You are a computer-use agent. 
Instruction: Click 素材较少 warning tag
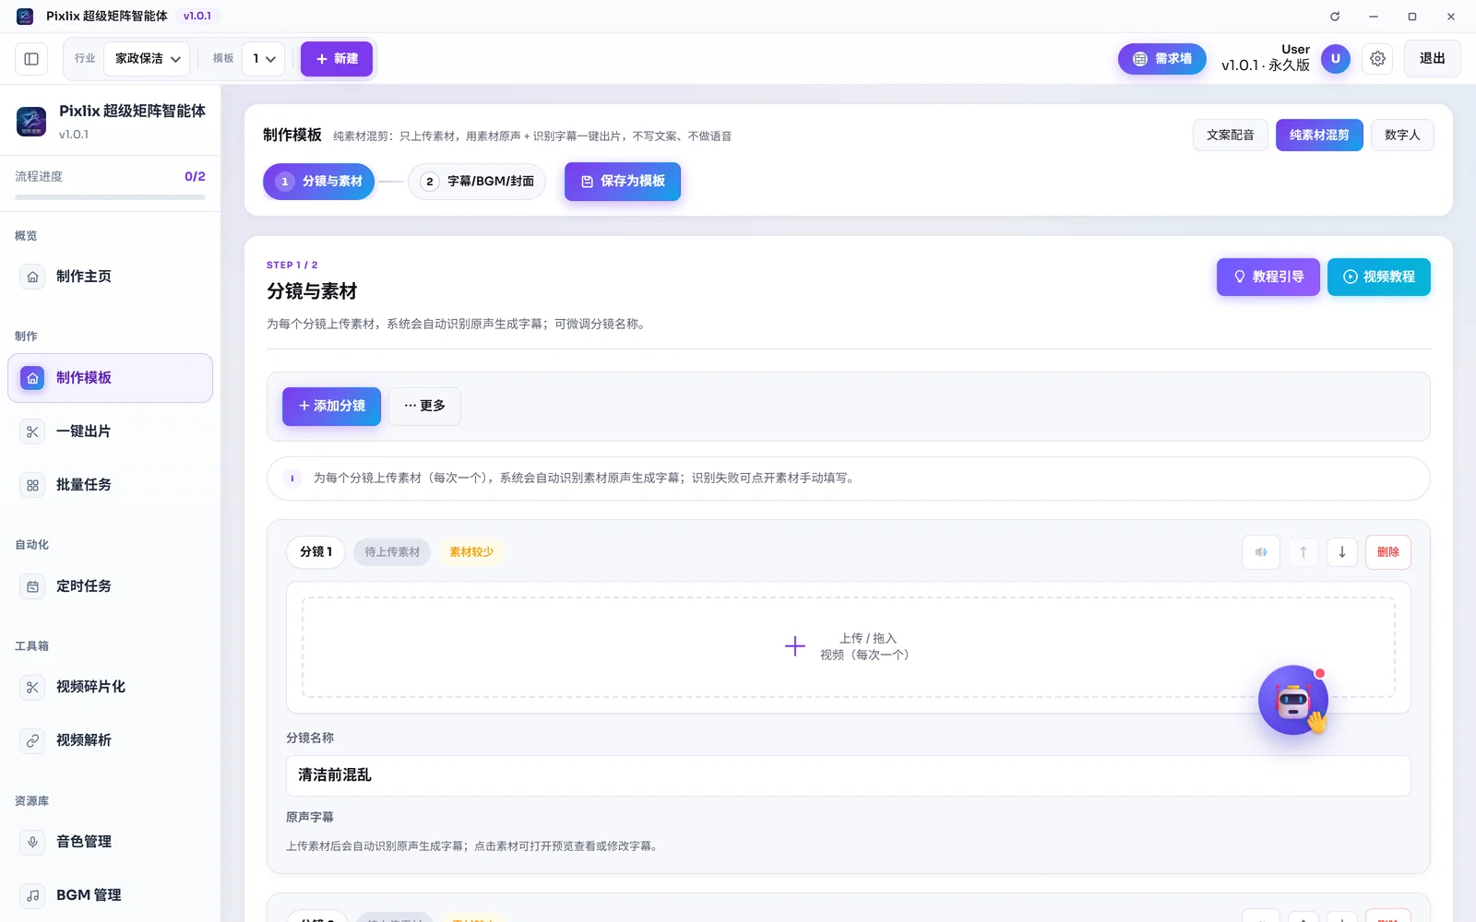tap(471, 552)
